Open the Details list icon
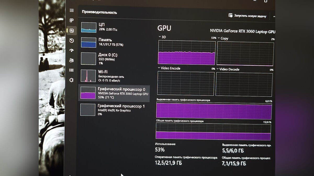 point(71,70)
